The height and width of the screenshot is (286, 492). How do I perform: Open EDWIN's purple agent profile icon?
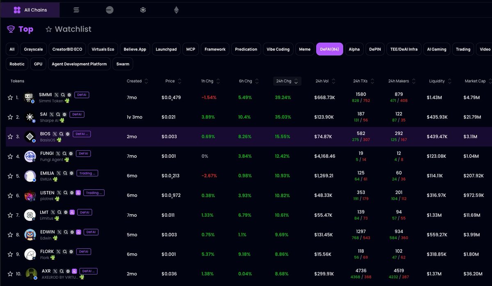[x=78, y=232]
